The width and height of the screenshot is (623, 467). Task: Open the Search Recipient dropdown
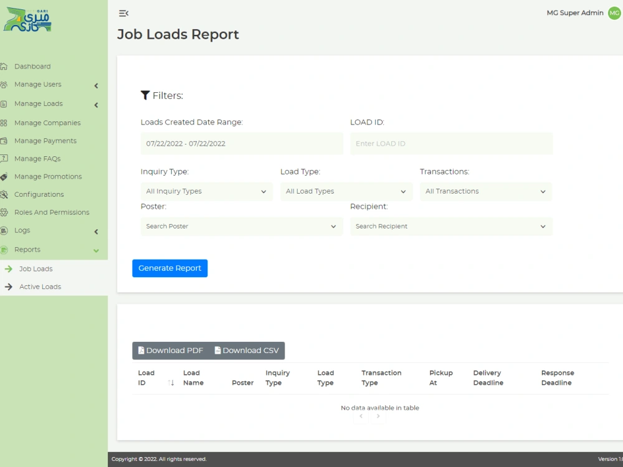point(451,227)
